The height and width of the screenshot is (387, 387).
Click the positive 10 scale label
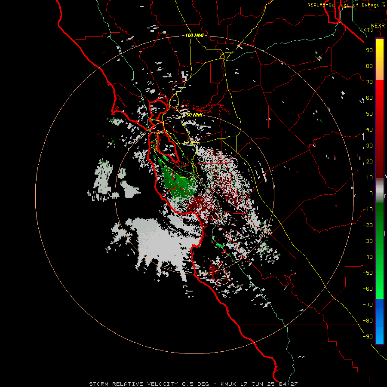tap(369, 178)
